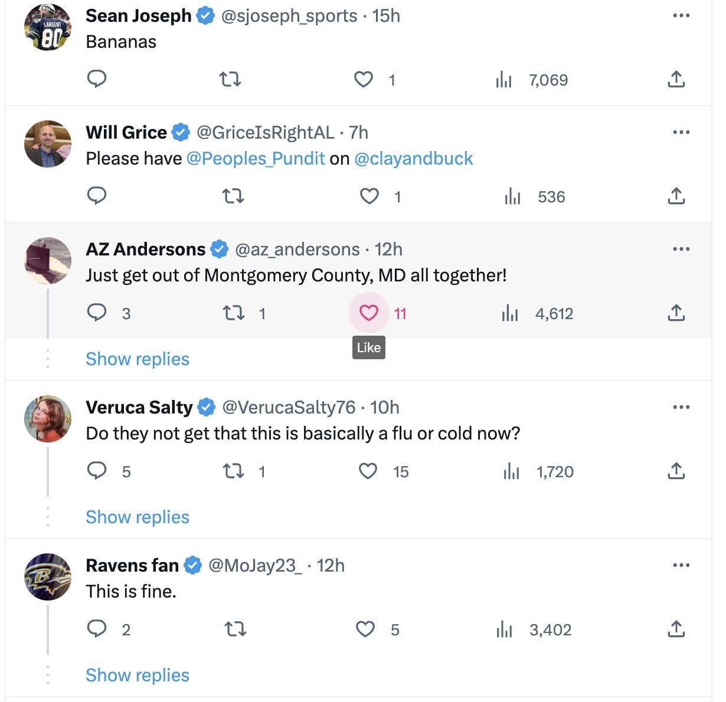Retweet Veruca Salty's flu tweet

pos(234,471)
